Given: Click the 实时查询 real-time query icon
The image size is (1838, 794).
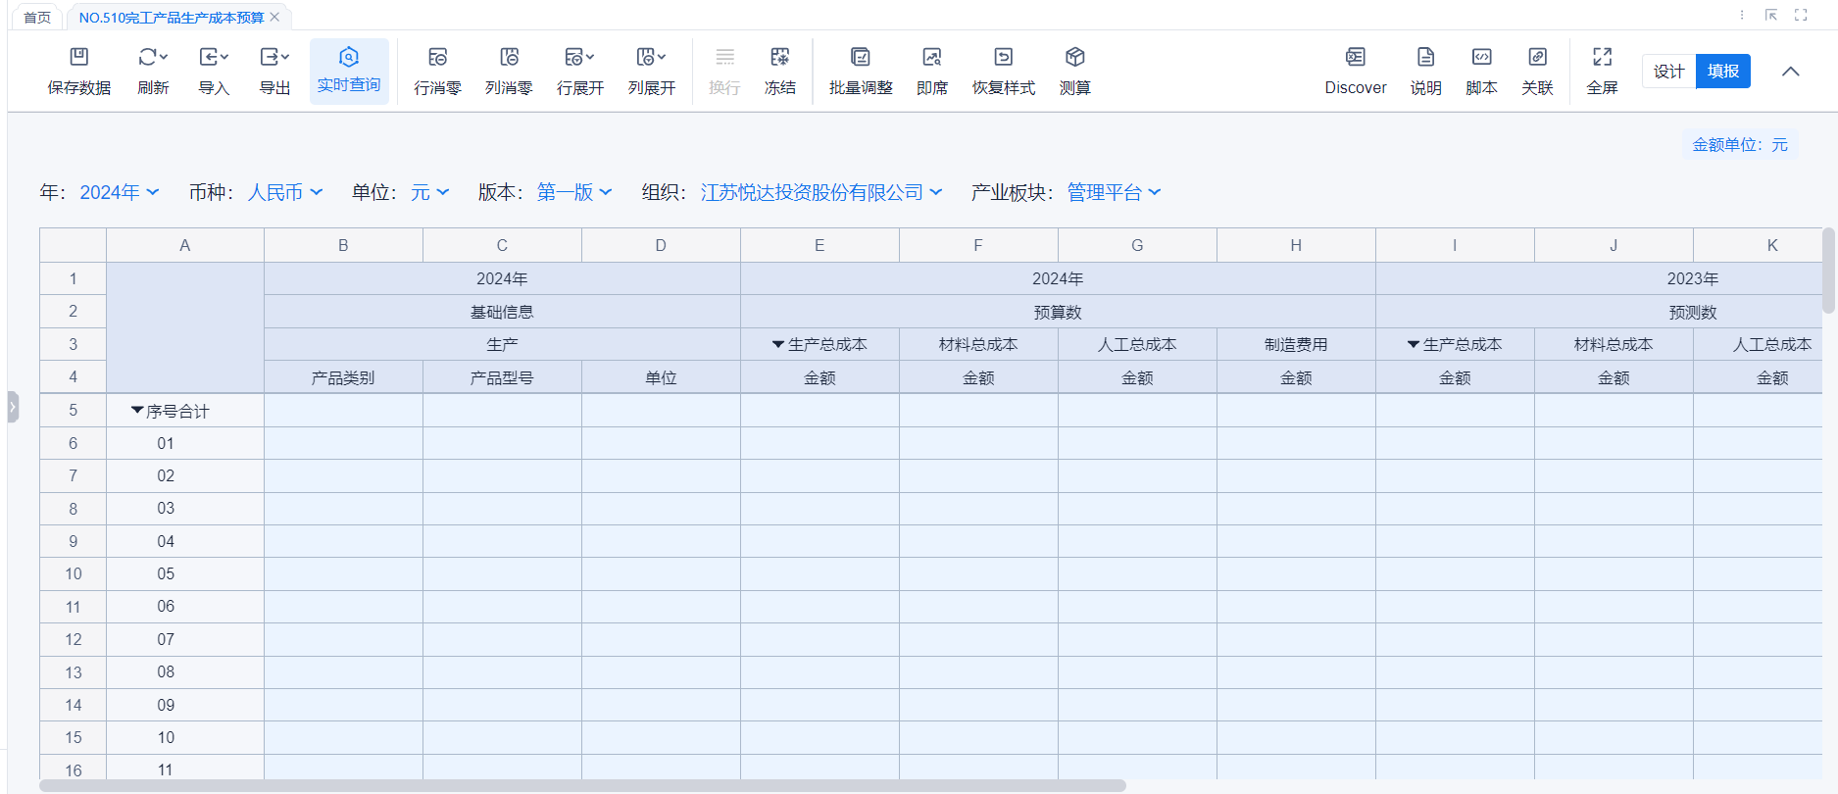Looking at the screenshot, I should pos(349,57).
